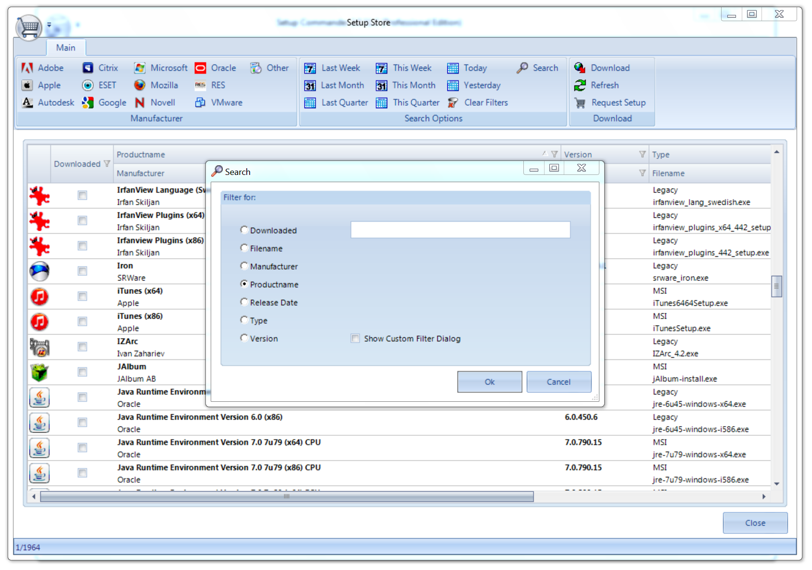The width and height of the screenshot is (812, 570).
Task: Tick the Iron row downloaded checkbox
Action: click(83, 271)
